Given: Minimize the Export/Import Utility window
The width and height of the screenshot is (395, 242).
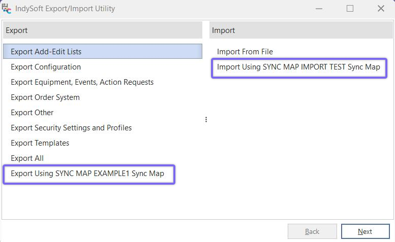Looking at the screenshot, I should click(319, 9).
